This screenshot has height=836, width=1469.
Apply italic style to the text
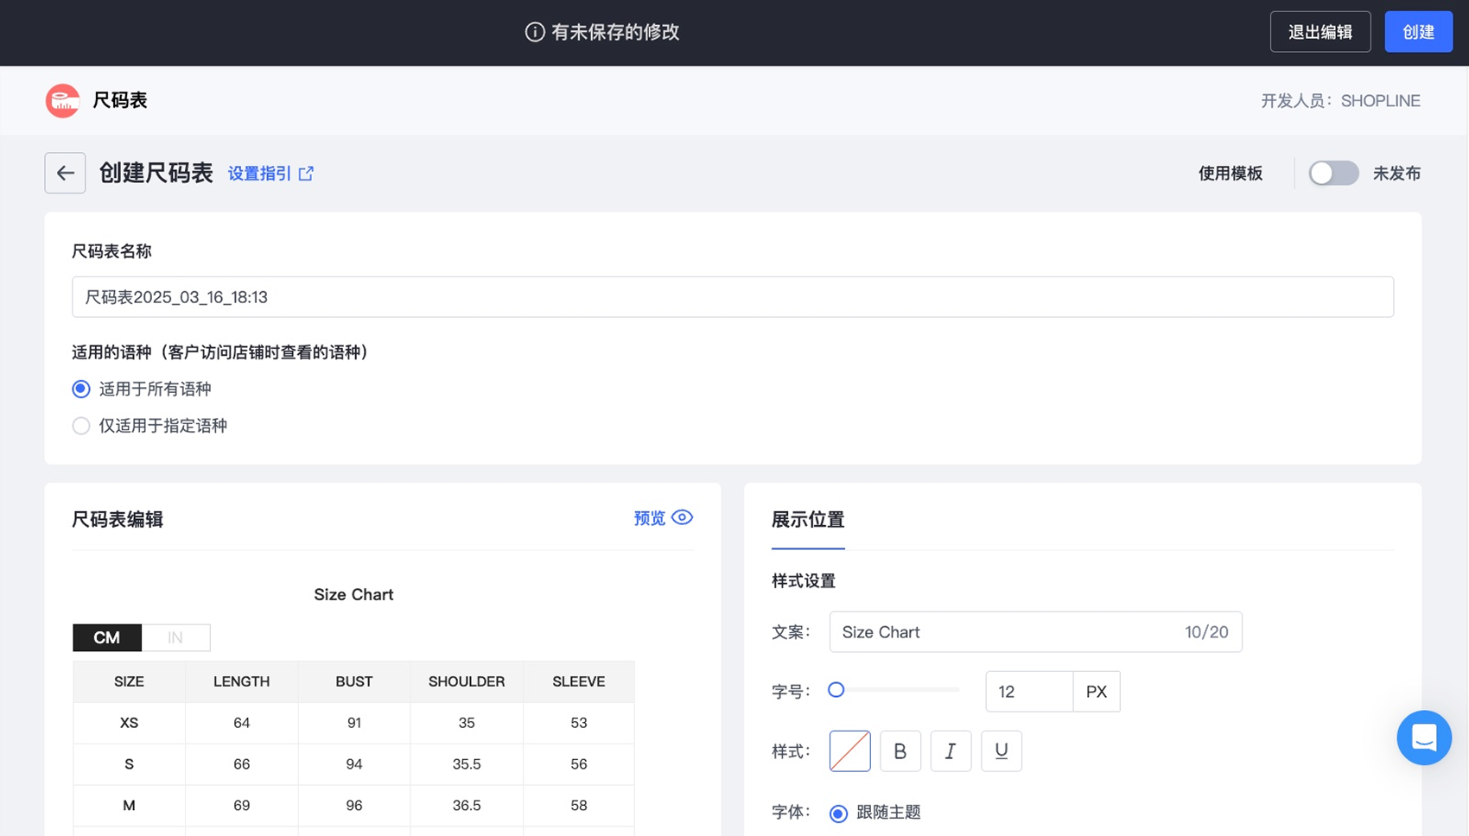click(x=951, y=751)
